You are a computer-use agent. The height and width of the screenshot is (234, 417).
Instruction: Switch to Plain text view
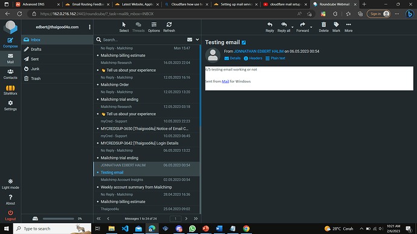(x=275, y=58)
